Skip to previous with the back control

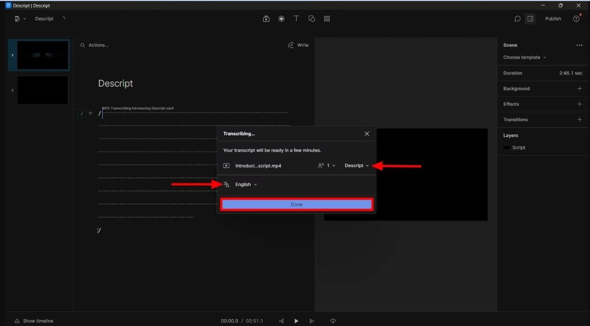[x=281, y=321]
